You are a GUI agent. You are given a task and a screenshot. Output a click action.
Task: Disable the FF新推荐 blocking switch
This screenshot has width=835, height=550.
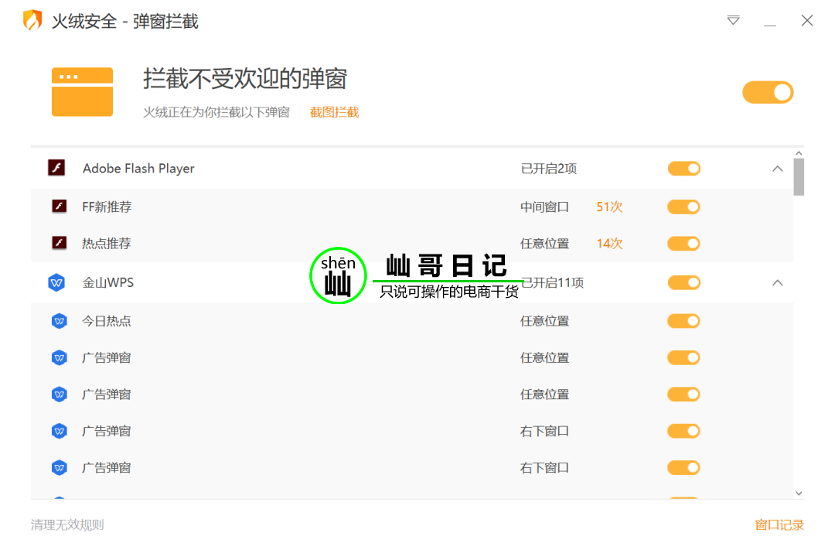tap(683, 207)
